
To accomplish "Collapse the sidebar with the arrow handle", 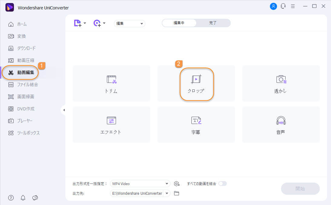I will click(x=64, y=110).
